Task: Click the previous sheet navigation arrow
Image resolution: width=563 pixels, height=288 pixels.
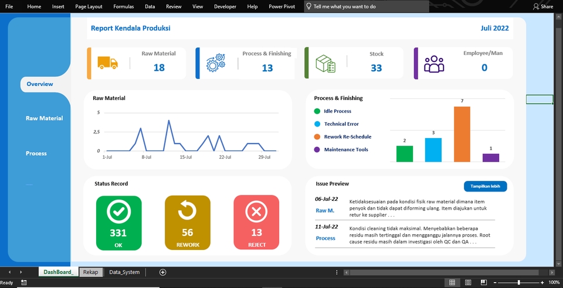Action: pyautogui.click(x=10, y=272)
